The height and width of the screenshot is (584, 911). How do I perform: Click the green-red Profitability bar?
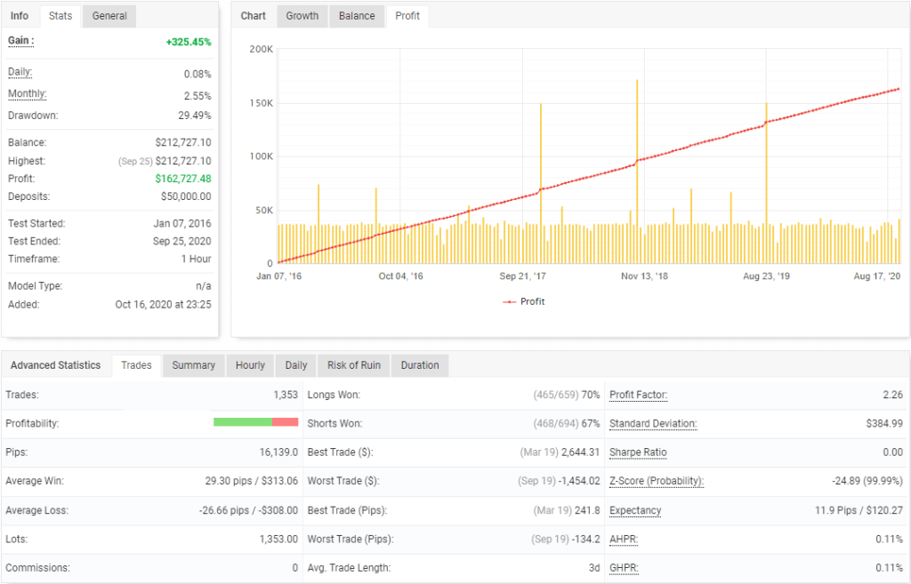pyautogui.click(x=256, y=423)
